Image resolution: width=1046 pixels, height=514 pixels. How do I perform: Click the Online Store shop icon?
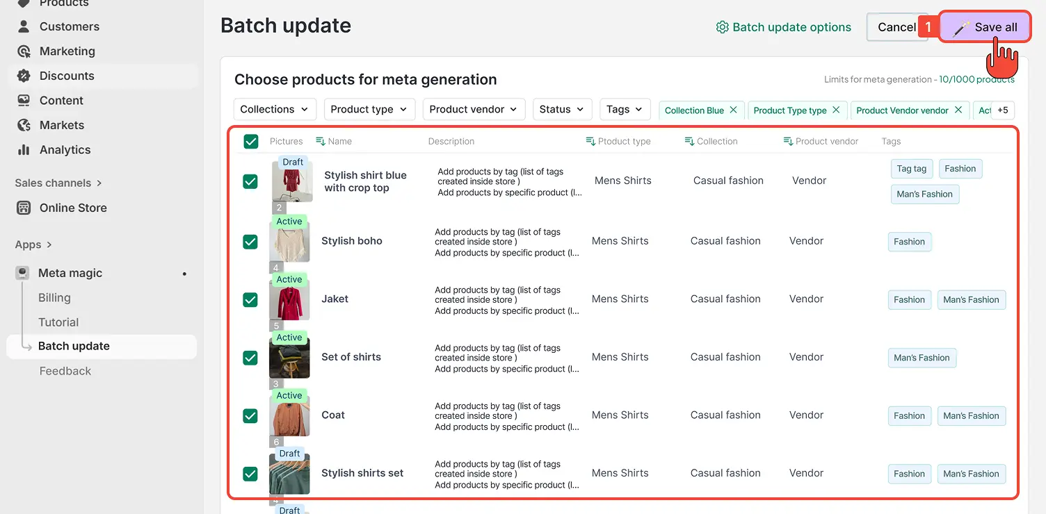24,208
